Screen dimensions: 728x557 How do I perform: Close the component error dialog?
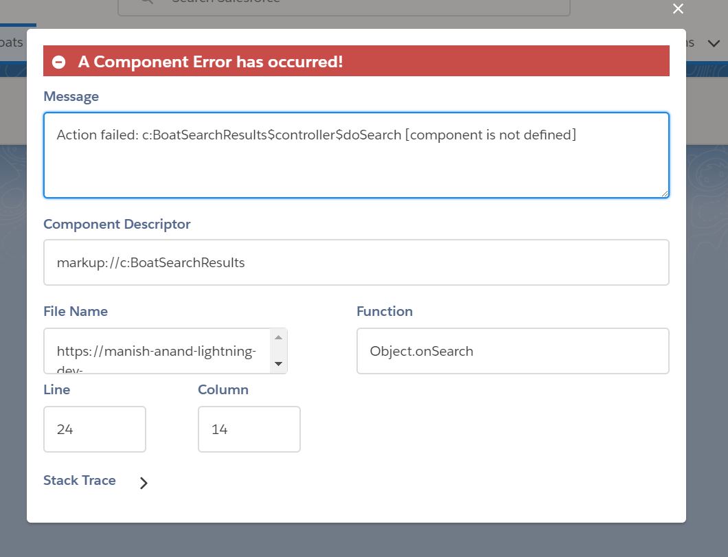coord(678,9)
